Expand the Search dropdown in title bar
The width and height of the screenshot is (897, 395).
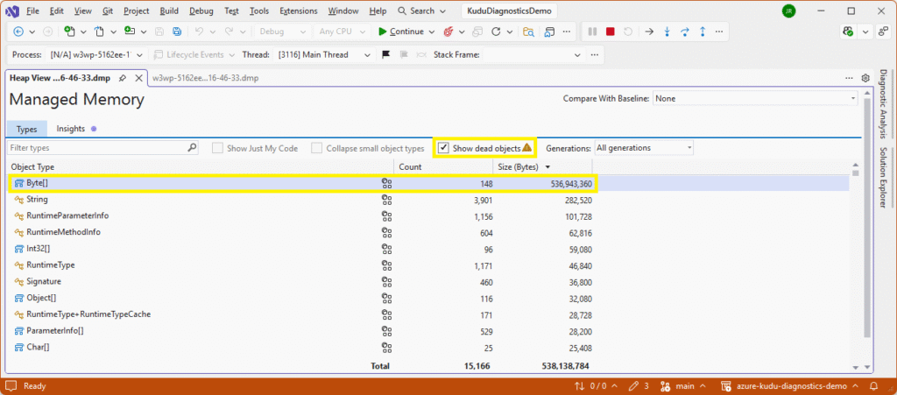[x=444, y=11]
